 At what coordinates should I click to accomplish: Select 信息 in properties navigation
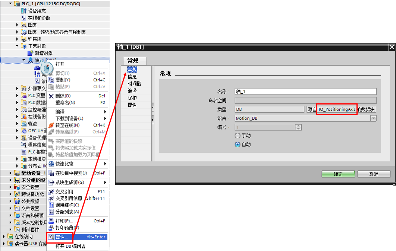coord(132,77)
